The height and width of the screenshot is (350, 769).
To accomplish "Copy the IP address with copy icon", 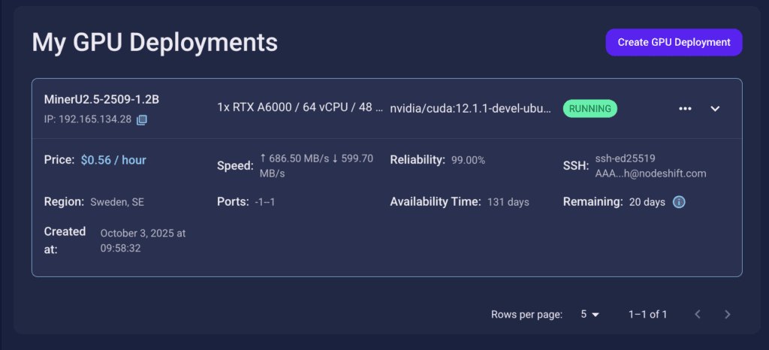I will [142, 119].
